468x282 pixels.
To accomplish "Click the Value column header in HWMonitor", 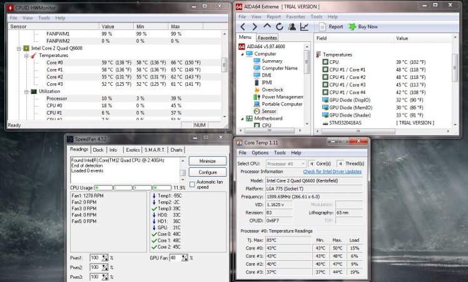I will click(x=116, y=26).
